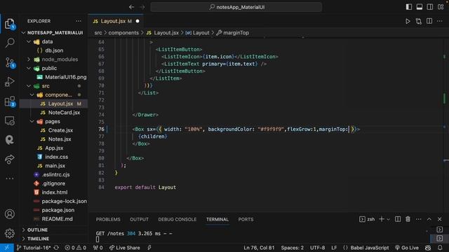This screenshot has width=449, height=252.
Task: Toggle the secondary side bar layout icon
Action: click(430, 7)
